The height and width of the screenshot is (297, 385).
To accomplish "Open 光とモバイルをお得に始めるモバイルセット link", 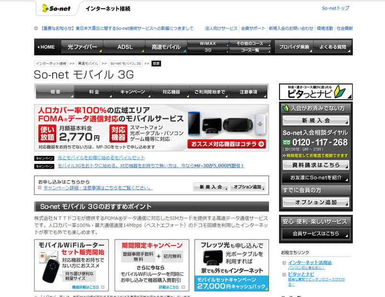I will coord(101,158).
